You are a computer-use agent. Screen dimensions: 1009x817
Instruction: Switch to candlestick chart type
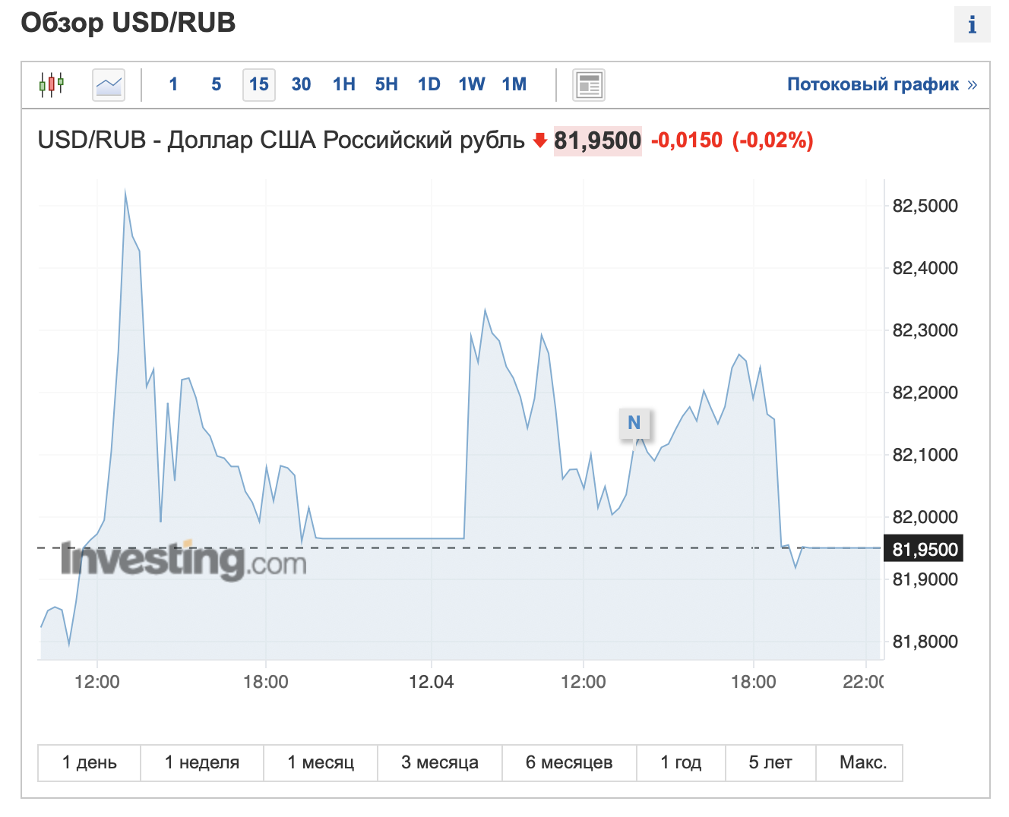point(52,84)
